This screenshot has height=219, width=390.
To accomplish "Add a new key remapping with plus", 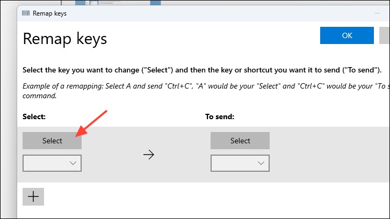I will pyautogui.click(x=33, y=196).
